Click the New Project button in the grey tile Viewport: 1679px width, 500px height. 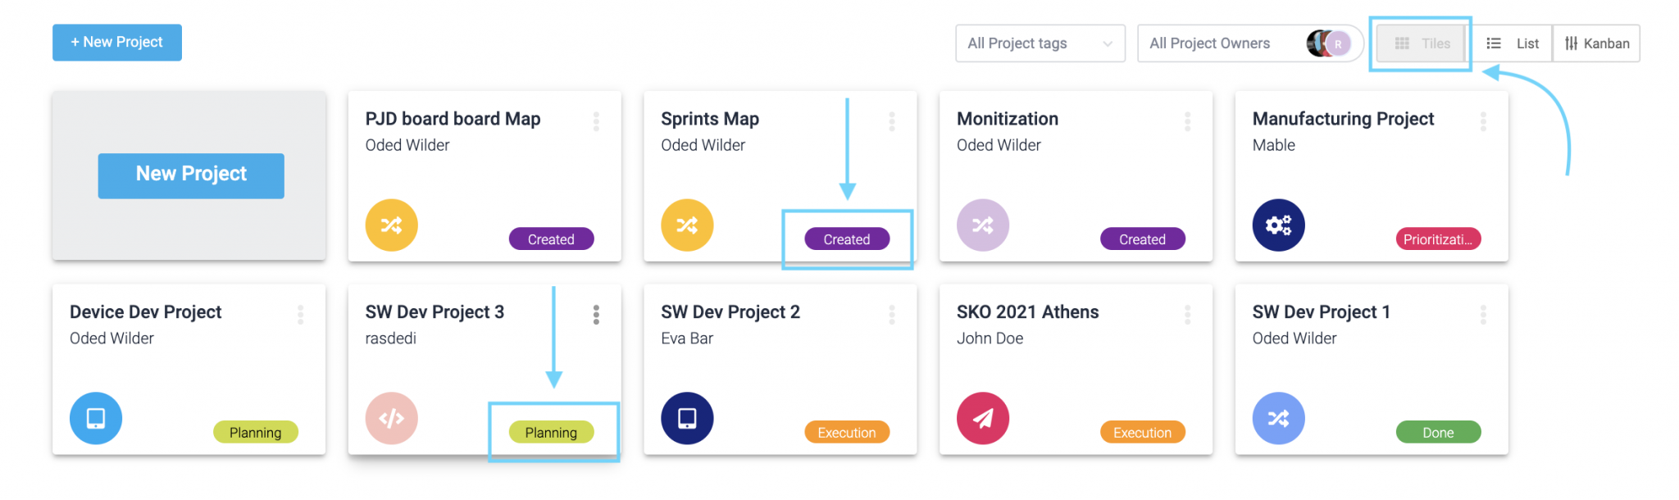(191, 175)
